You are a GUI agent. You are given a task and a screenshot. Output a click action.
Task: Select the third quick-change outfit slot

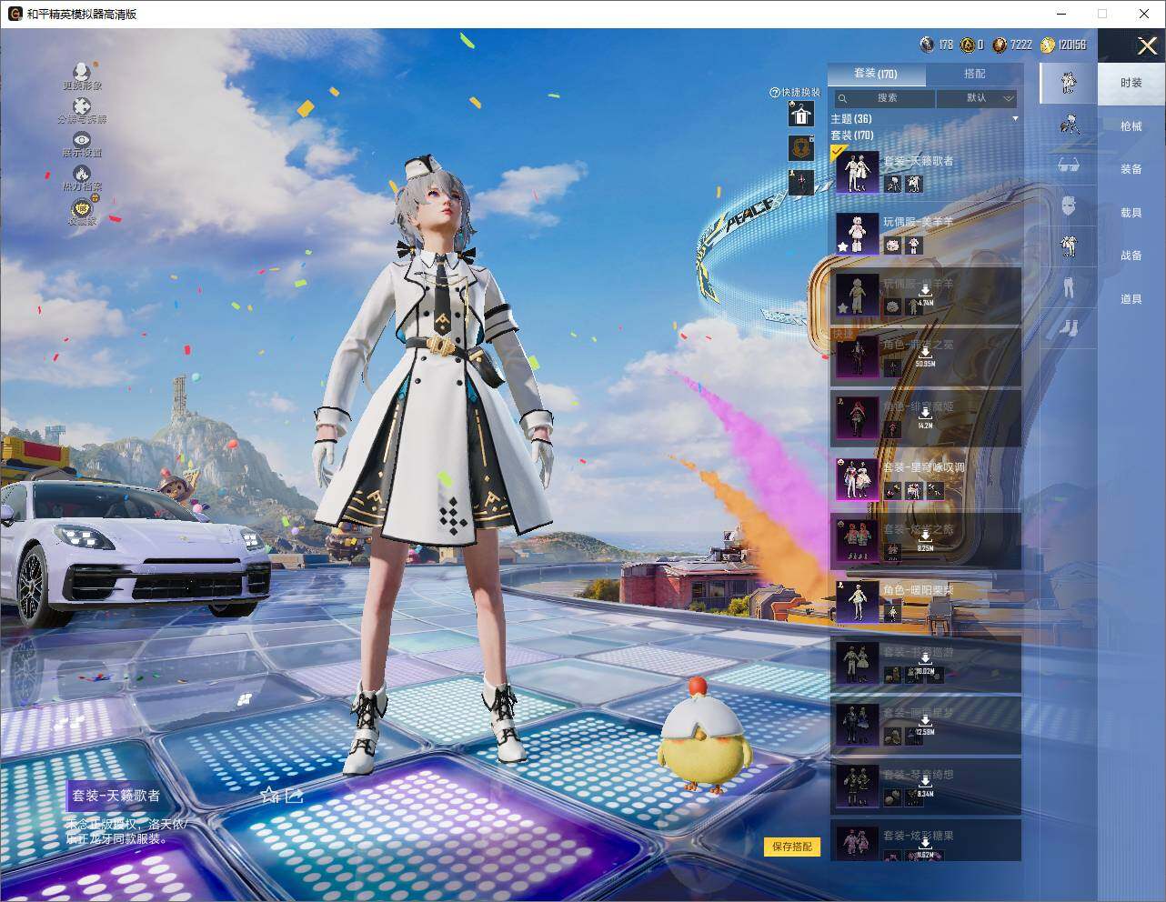(801, 181)
